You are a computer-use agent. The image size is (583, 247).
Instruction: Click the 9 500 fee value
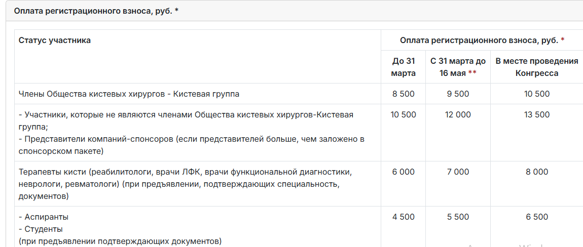458,94
